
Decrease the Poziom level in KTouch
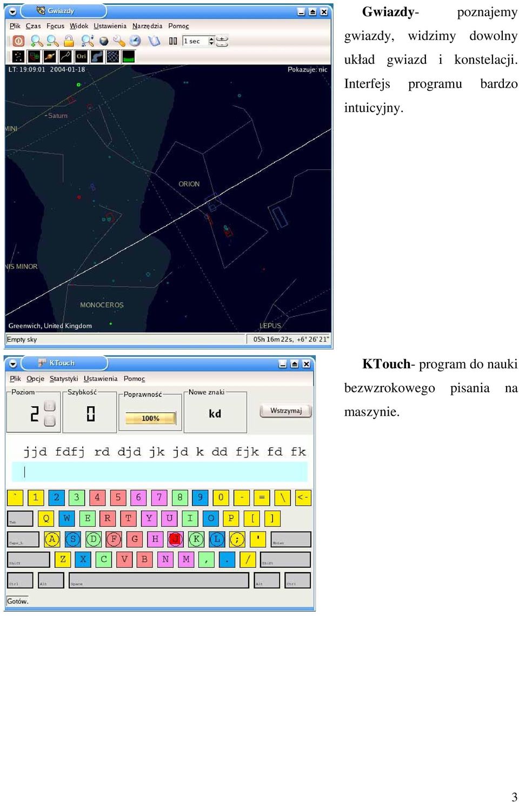(x=50, y=420)
